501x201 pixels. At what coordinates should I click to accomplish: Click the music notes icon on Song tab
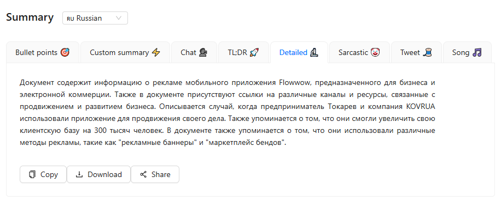[x=477, y=52]
